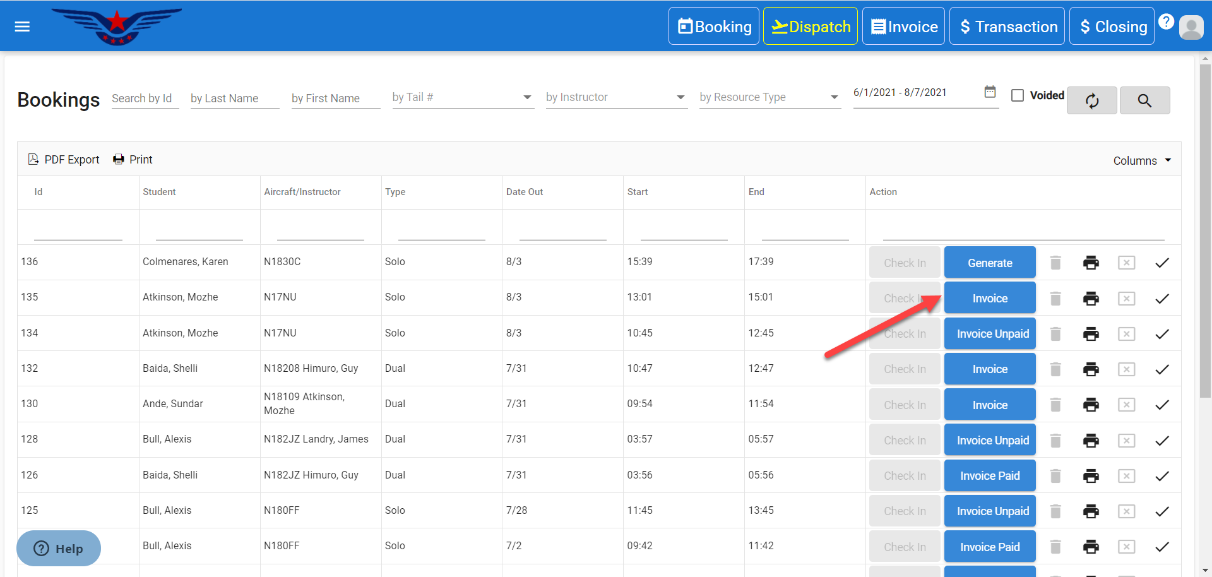Expand the by Tail # dropdown

pyautogui.click(x=463, y=97)
